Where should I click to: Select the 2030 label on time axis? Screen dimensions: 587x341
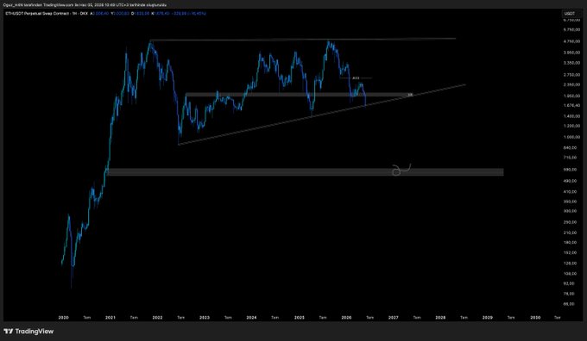tap(535, 318)
